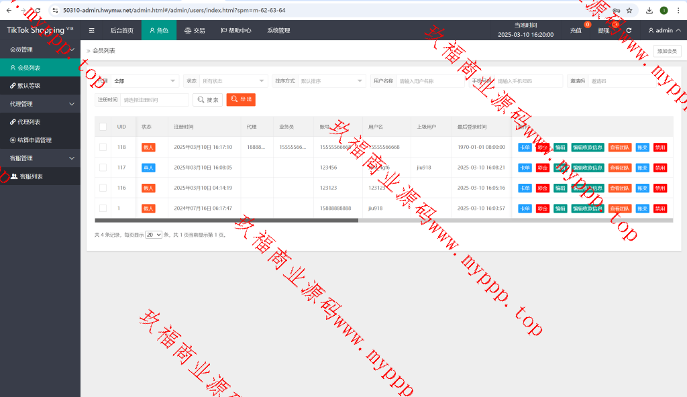
Task: Click 搜索 button
Action: 208,100
